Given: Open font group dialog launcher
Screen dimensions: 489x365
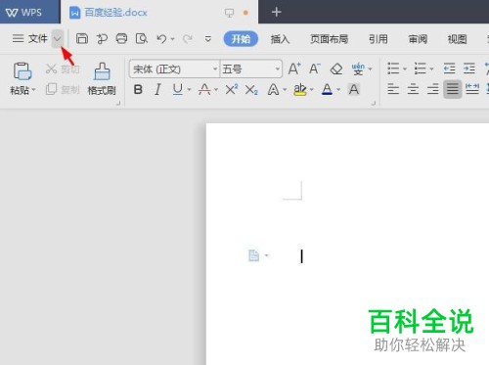Looking at the screenshot, I should (x=374, y=103).
